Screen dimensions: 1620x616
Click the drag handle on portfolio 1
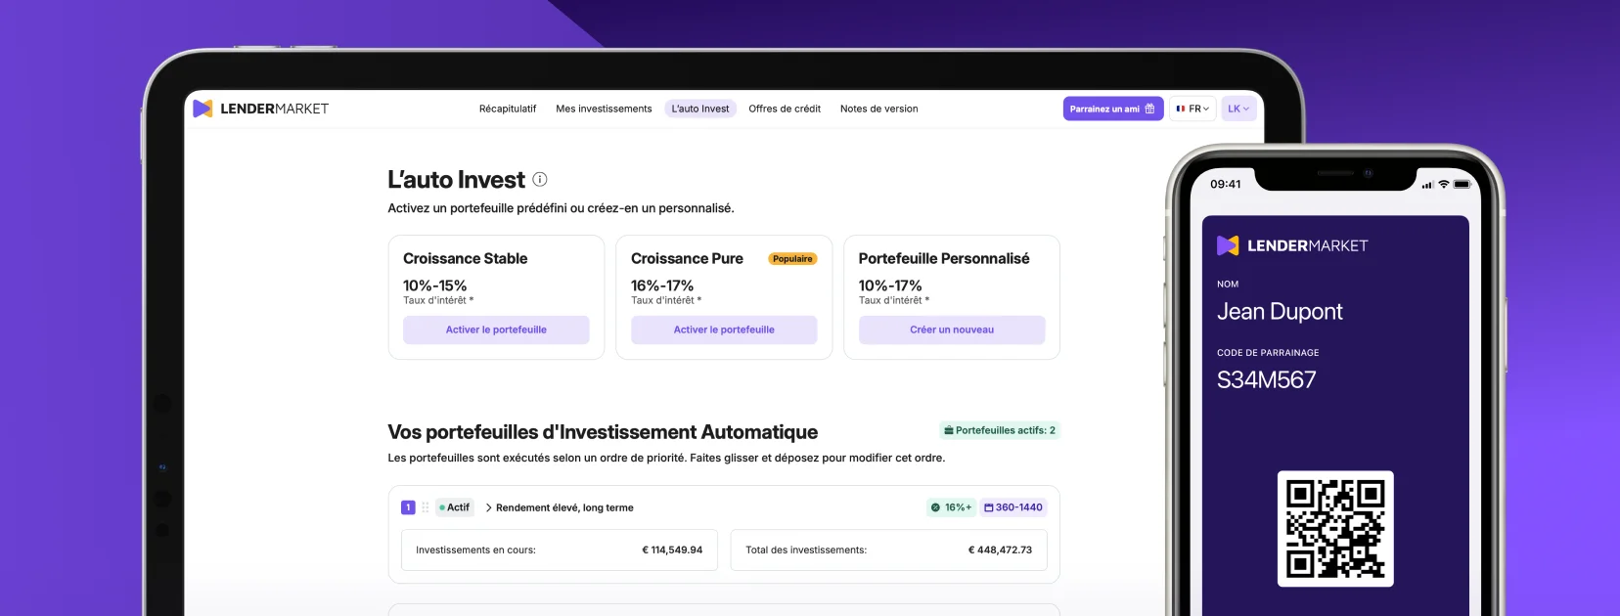(426, 507)
